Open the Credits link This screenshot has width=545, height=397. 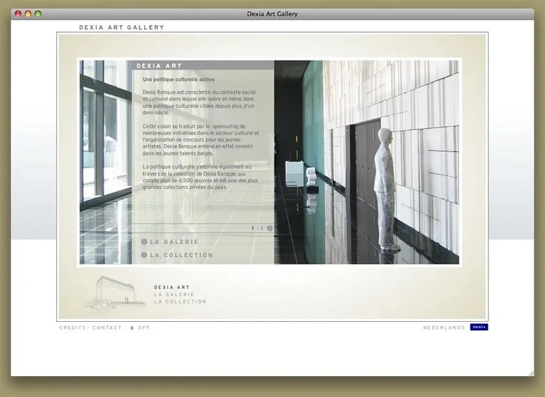coord(72,327)
